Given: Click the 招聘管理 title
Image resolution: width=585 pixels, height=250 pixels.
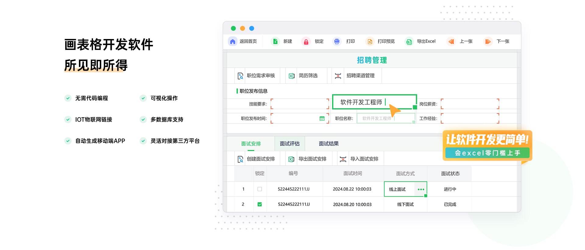Looking at the screenshot, I should (x=372, y=60).
